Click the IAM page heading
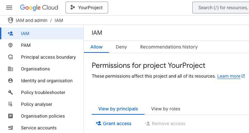Viewport: 249px width, 133px height. tap(97, 33)
